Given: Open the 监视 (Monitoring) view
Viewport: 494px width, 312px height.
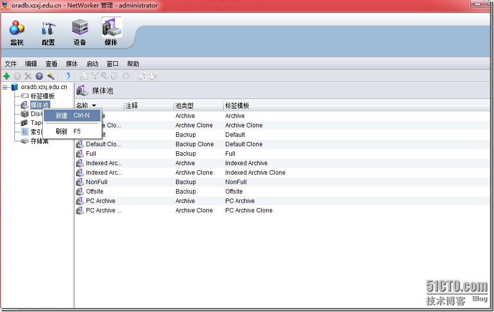Looking at the screenshot, I should 17,33.
